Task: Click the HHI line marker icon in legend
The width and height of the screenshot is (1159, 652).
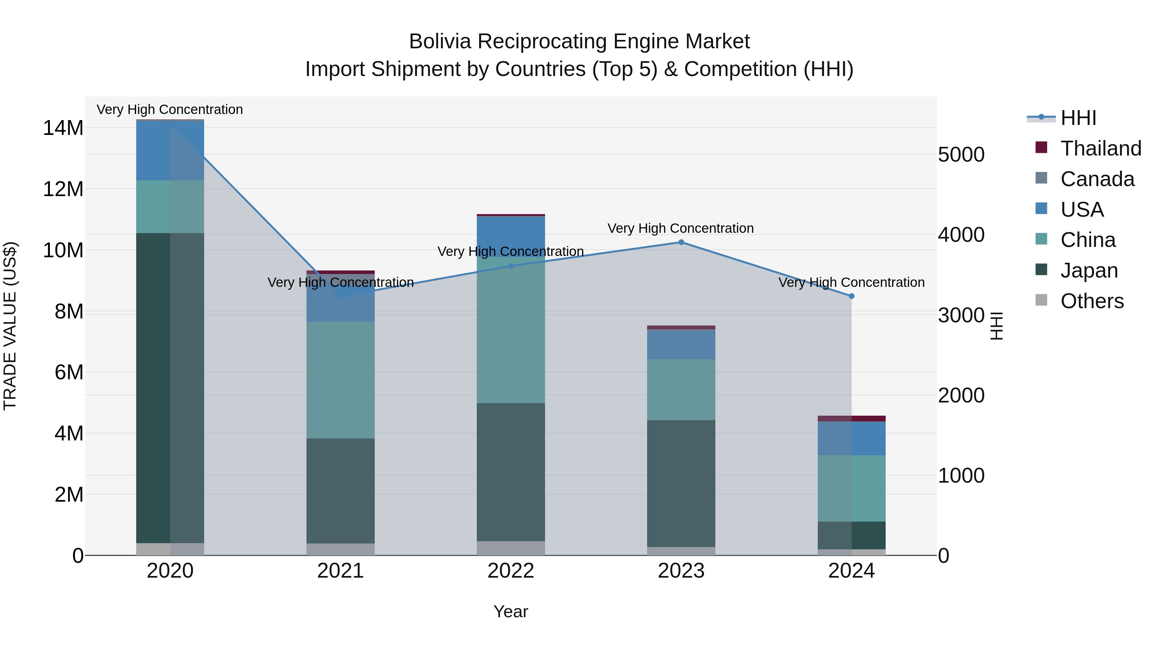Action: pyautogui.click(x=1041, y=118)
